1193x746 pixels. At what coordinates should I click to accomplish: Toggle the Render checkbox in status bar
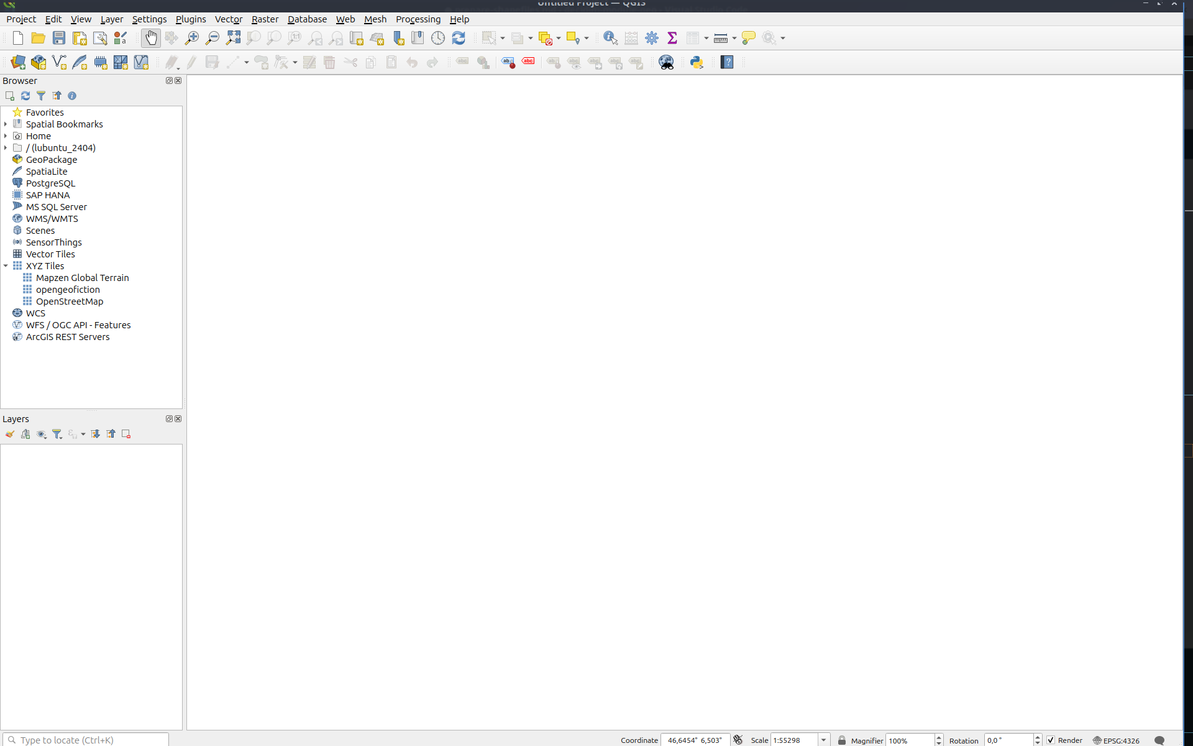[x=1049, y=739]
